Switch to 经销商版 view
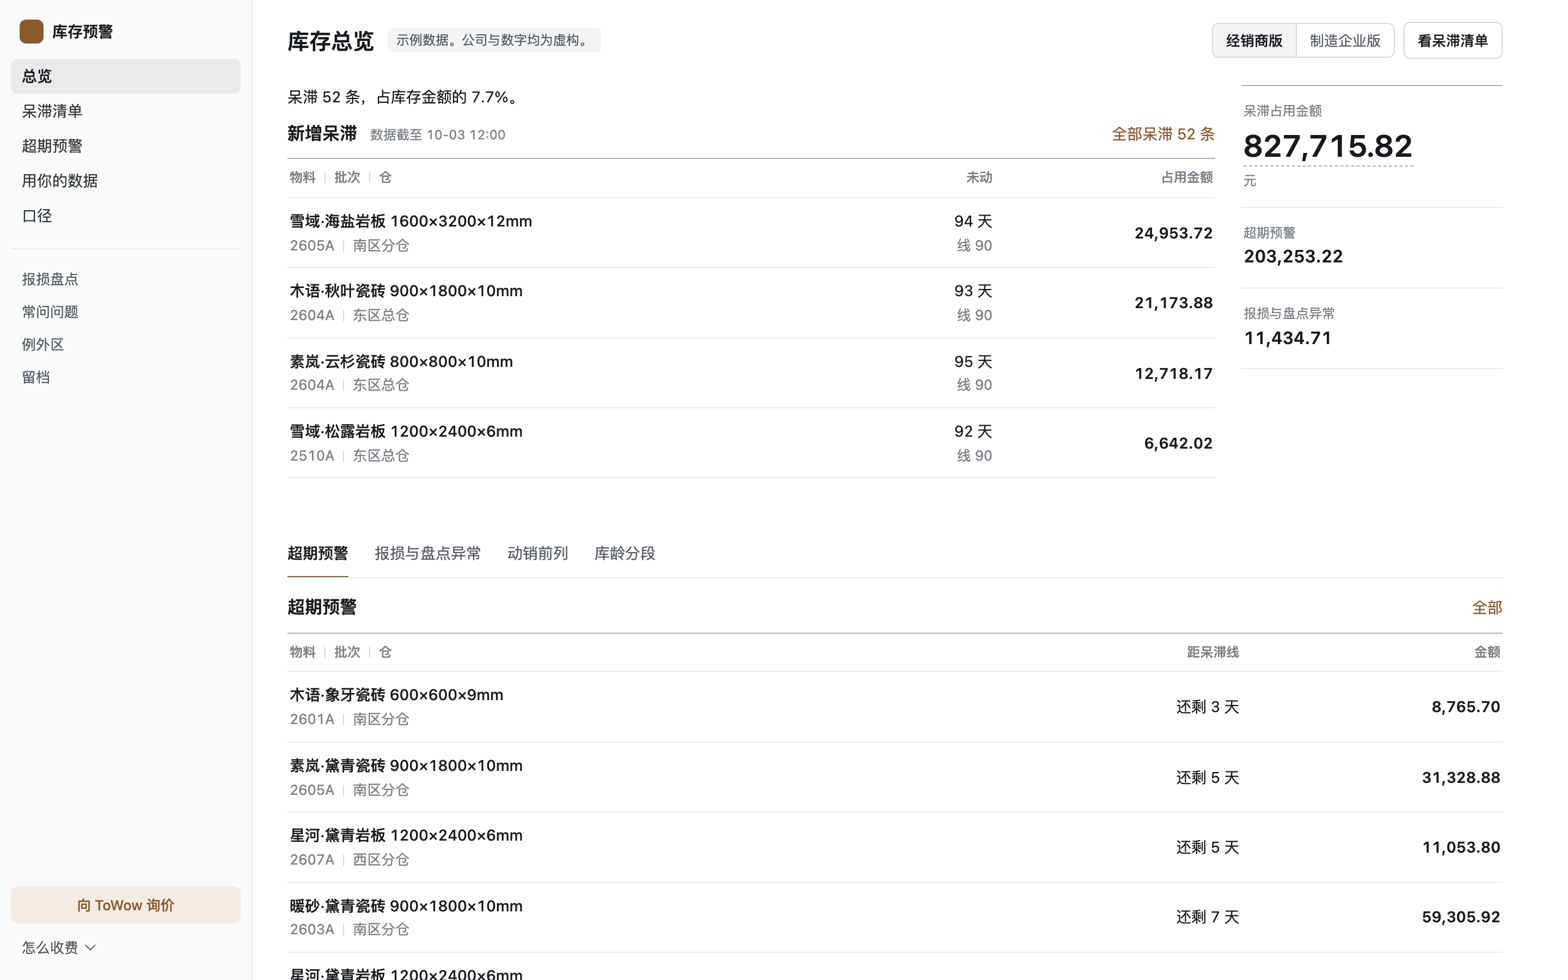 [x=1254, y=40]
